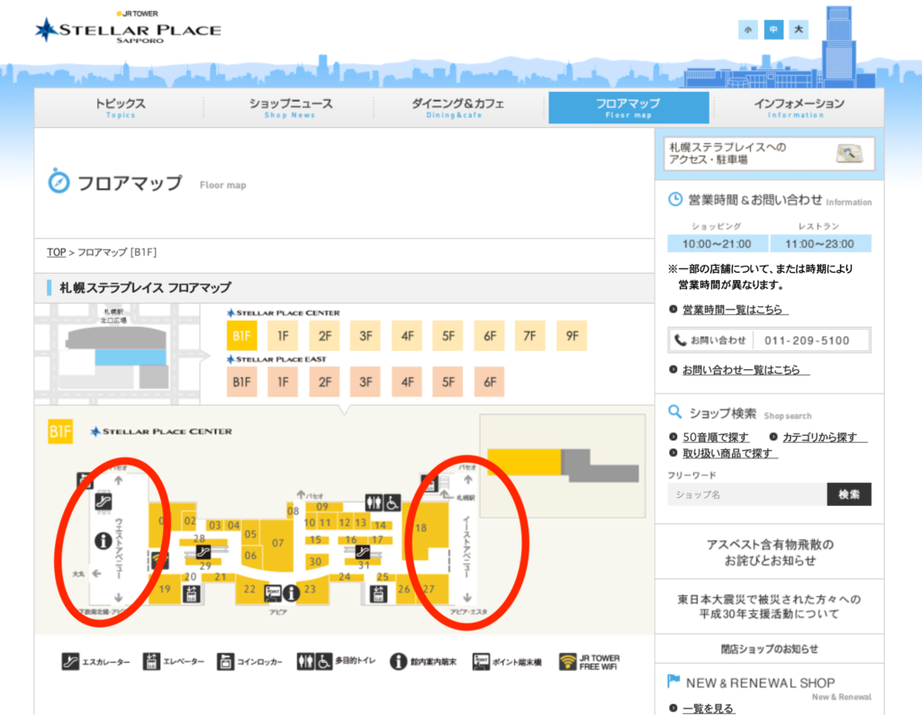Open 東日本大震災 支援活動について notice
The width and height of the screenshot is (922, 715).
click(770, 606)
